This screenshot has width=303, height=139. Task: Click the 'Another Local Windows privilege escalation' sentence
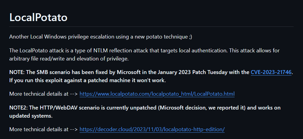click(x=101, y=37)
